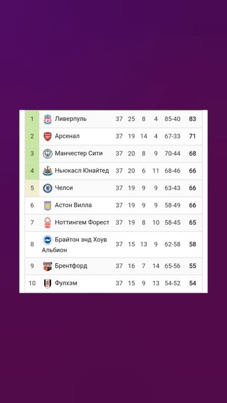Viewport: 227px width, 403px height.
Task: Click the Chelsea club crest icon
Action: tap(47, 188)
